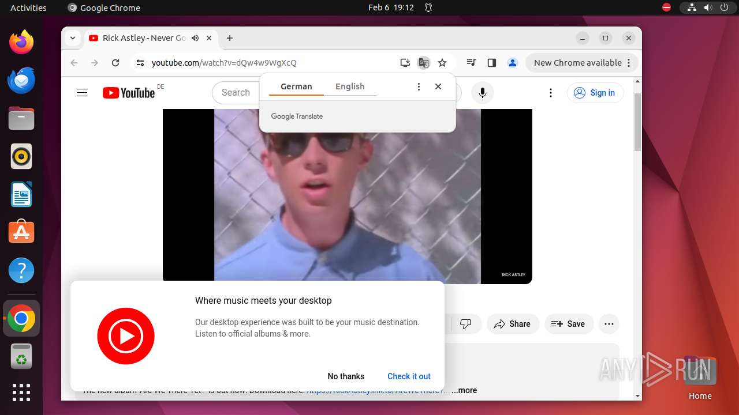The image size is (739, 415).
Task: Launch Thunderbird Mail from the dock
Action: (x=21, y=80)
